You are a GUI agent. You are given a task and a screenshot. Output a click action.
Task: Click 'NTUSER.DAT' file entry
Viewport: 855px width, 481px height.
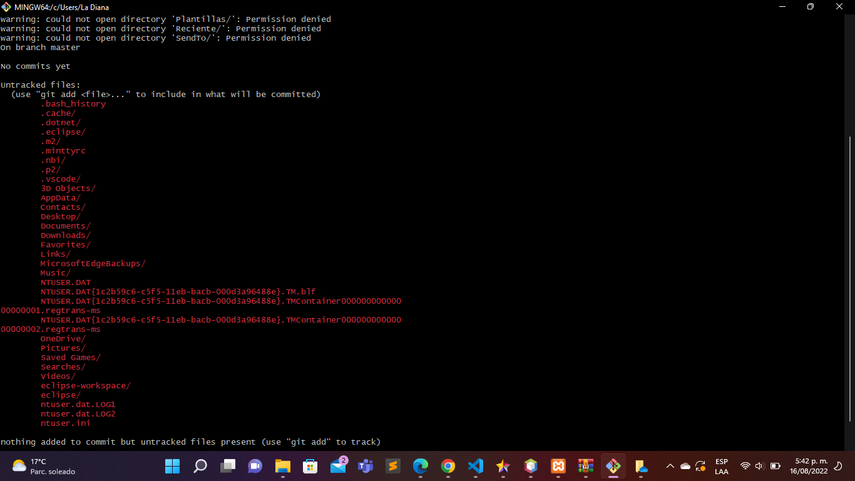coord(66,282)
